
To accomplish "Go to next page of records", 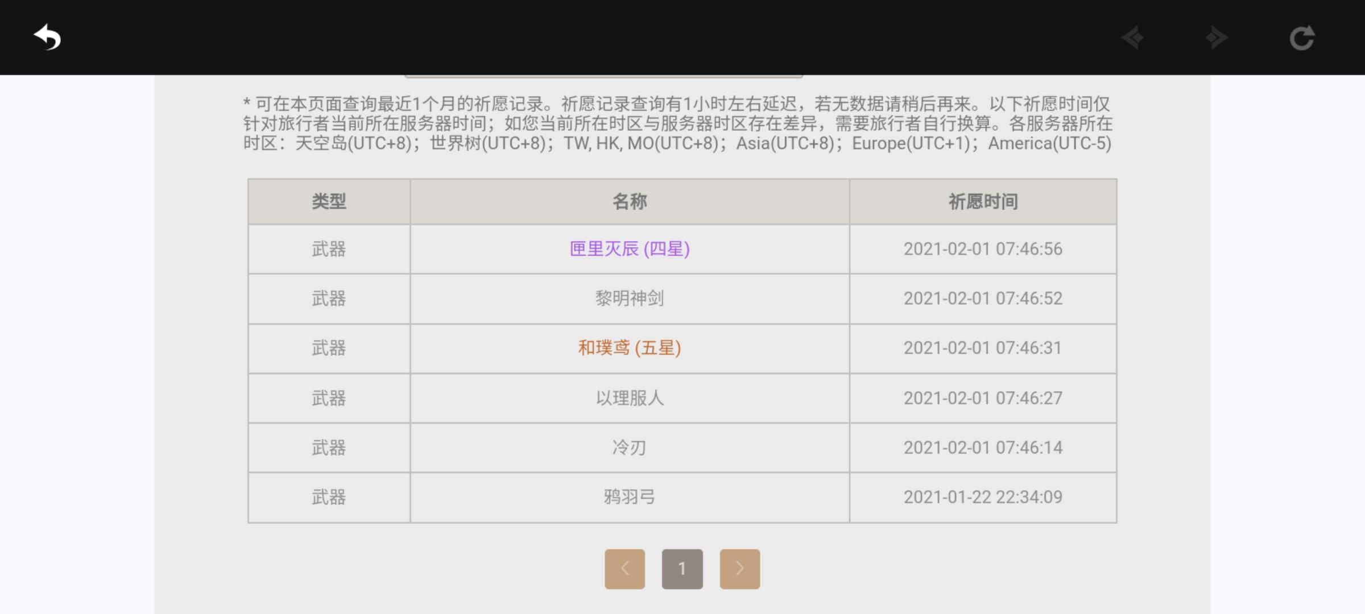I will tap(739, 569).
